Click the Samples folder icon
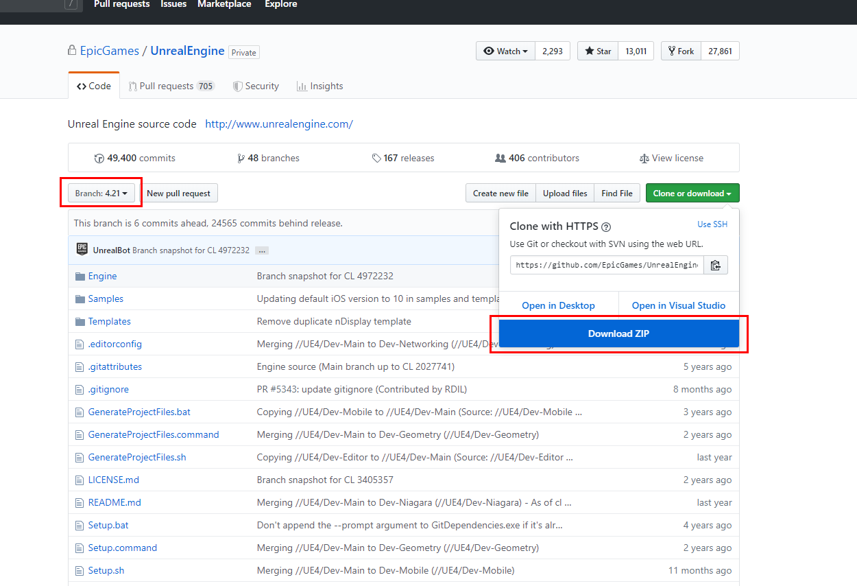Screen dimensions: 857x586 point(80,298)
